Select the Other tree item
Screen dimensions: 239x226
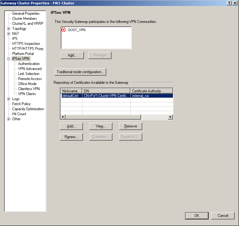[x=16, y=119]
